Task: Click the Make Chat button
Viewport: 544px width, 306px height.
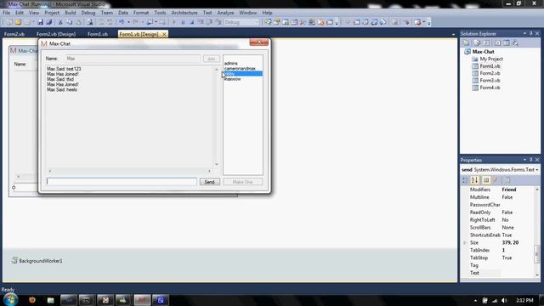Action: pyautogui.click(x=243, y=182)
